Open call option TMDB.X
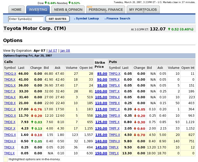The image size is (198, 162). (x=10, y=103)
